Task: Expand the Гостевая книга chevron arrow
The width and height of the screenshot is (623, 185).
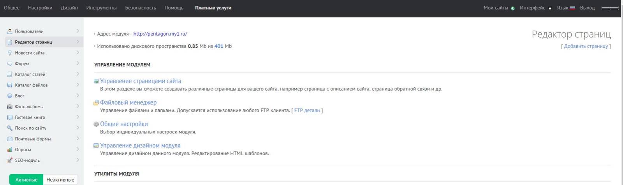Action: [x=78, y=117]
